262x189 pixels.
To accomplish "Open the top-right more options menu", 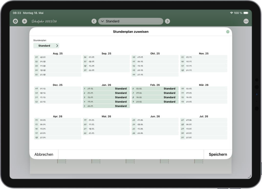I will (x=246, y=21).
